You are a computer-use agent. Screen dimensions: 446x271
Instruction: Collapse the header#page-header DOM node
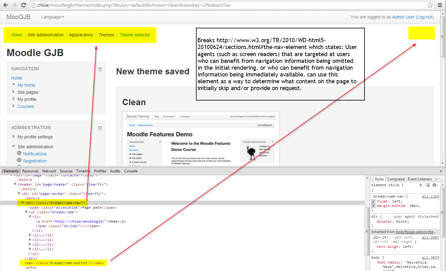pos(15,184)
